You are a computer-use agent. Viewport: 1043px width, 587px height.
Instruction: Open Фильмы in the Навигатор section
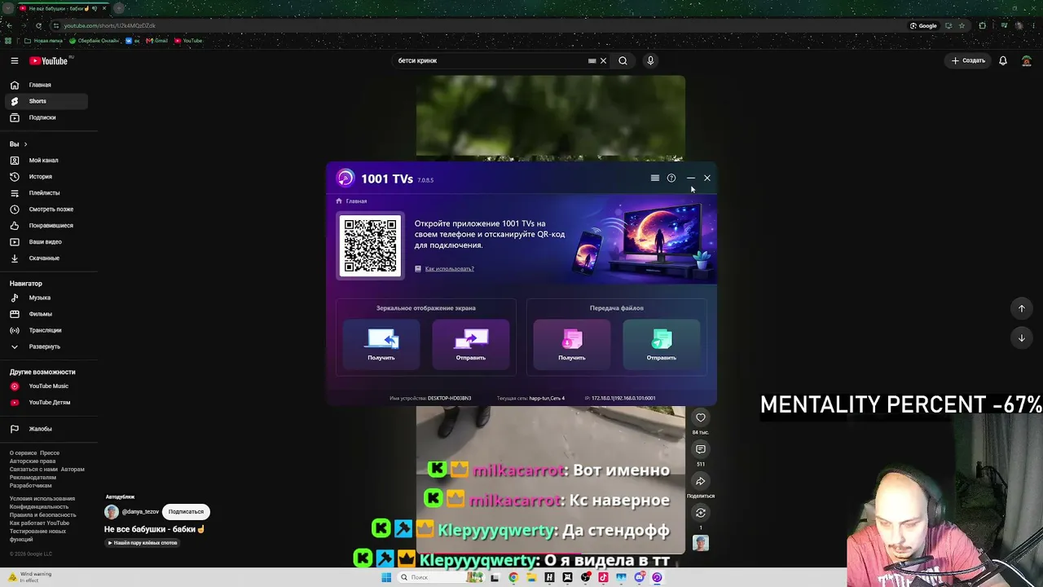(x=46, y=314)
